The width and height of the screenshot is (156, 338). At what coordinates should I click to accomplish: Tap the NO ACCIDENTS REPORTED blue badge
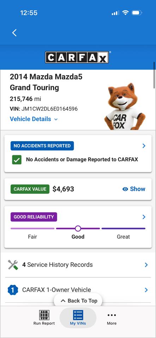coord(42,146)
